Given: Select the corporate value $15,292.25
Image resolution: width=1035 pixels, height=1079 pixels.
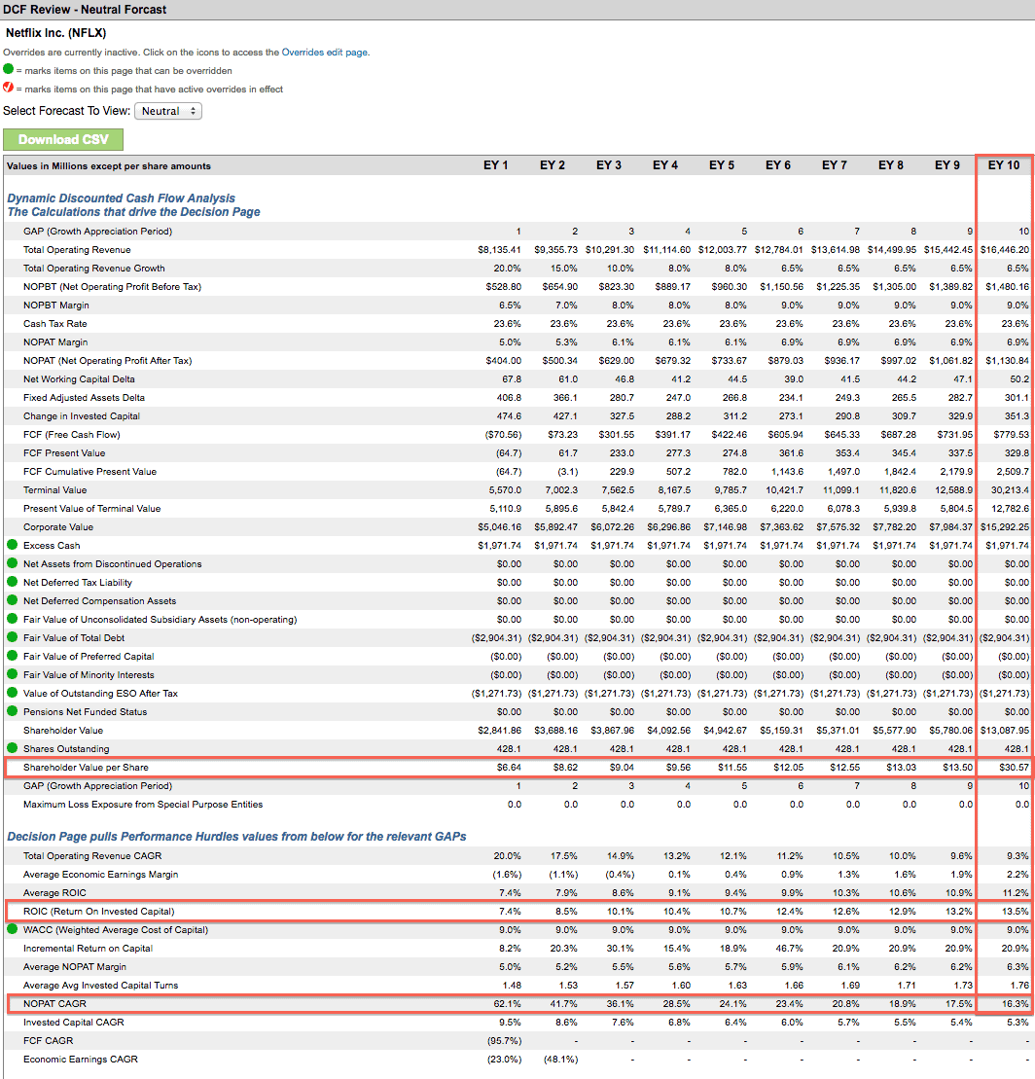Looking at the screenshot, I should [x=1005, y=527].
